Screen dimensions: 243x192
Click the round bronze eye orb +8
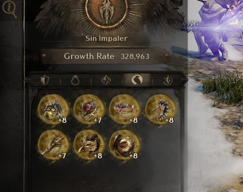pos(124,145)
